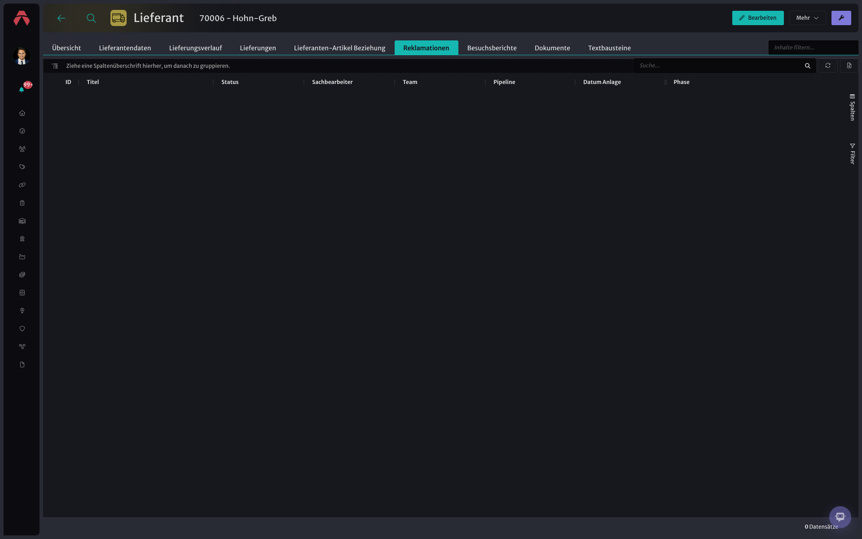Click the grouping list icon
This screenshot has height=539, width=862.
(x=55, y=66)
